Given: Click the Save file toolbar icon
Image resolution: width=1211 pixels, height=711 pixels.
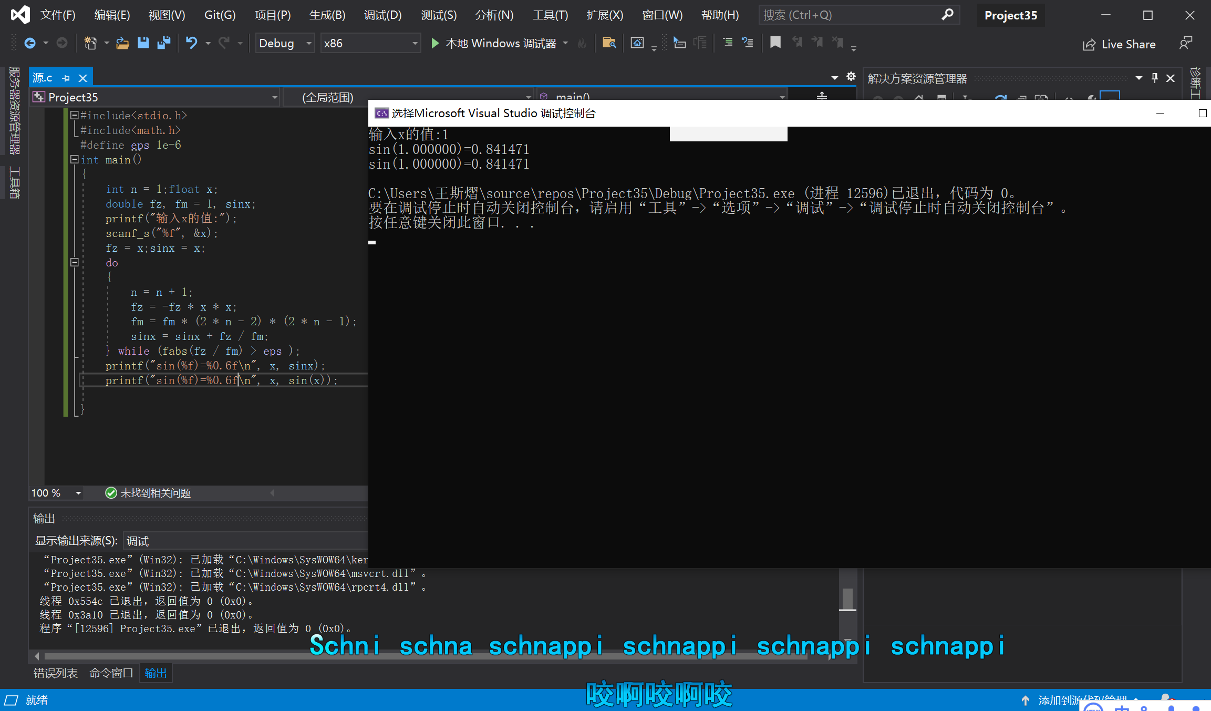Looking at the screenshot, I should pyautogui.click(x=143, y=43).
